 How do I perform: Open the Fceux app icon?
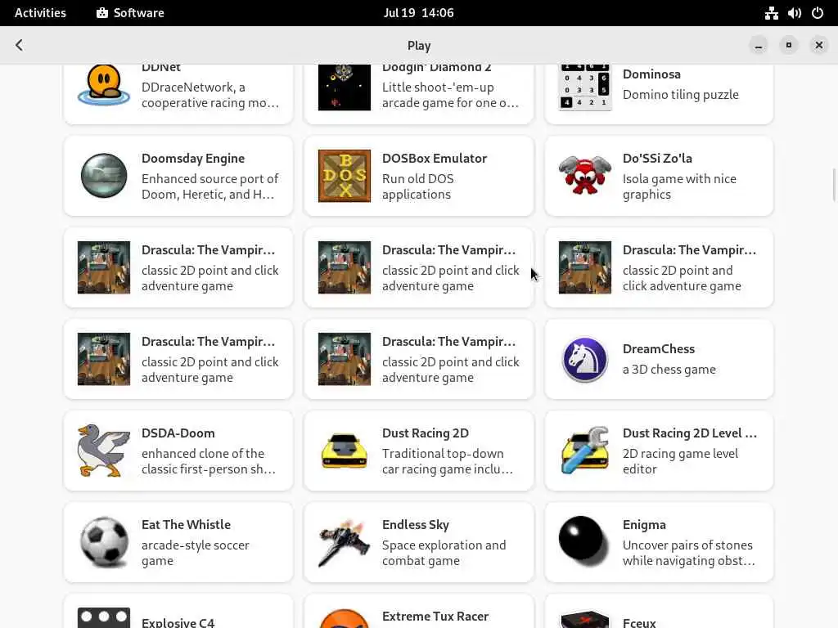coord(584,620)
